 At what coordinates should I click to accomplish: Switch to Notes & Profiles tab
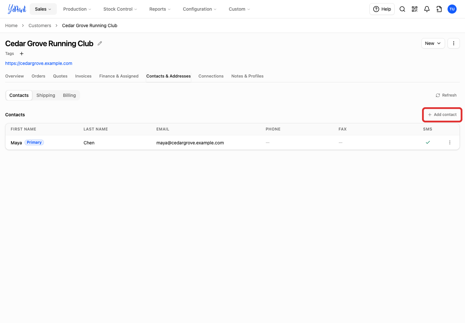(247, 76)
